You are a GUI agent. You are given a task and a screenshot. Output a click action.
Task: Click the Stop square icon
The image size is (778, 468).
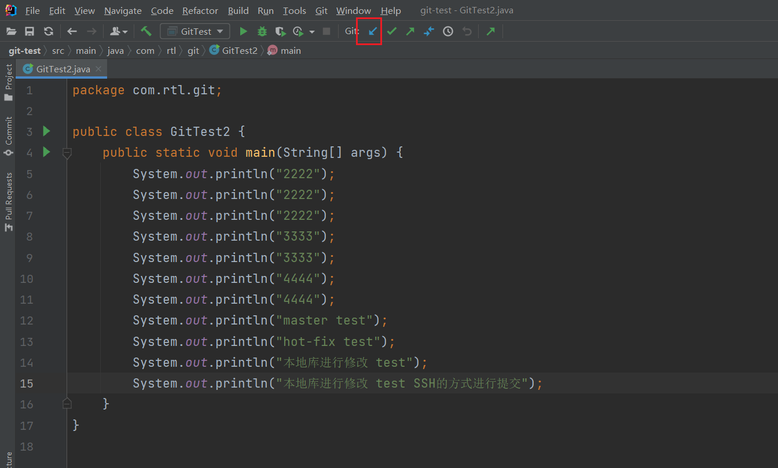click(x=326, y=31)
